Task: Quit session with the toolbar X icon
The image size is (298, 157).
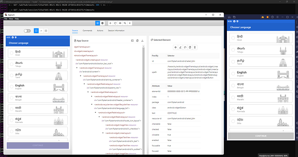Action: point(129,23)
